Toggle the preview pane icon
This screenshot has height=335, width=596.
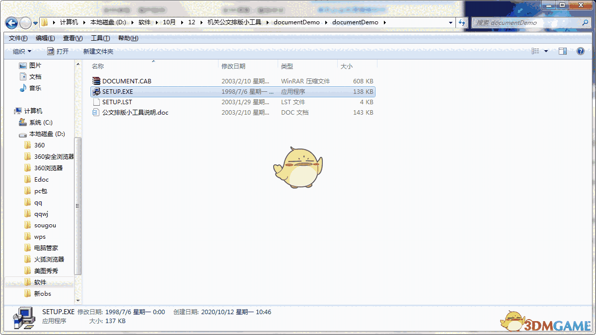pyautogui.click(x=562, y=51)
